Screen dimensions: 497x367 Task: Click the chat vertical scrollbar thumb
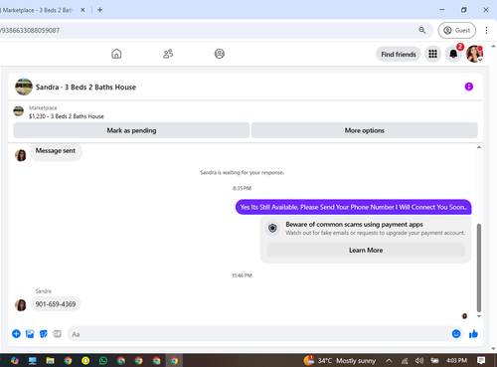[x=479, y=268]
